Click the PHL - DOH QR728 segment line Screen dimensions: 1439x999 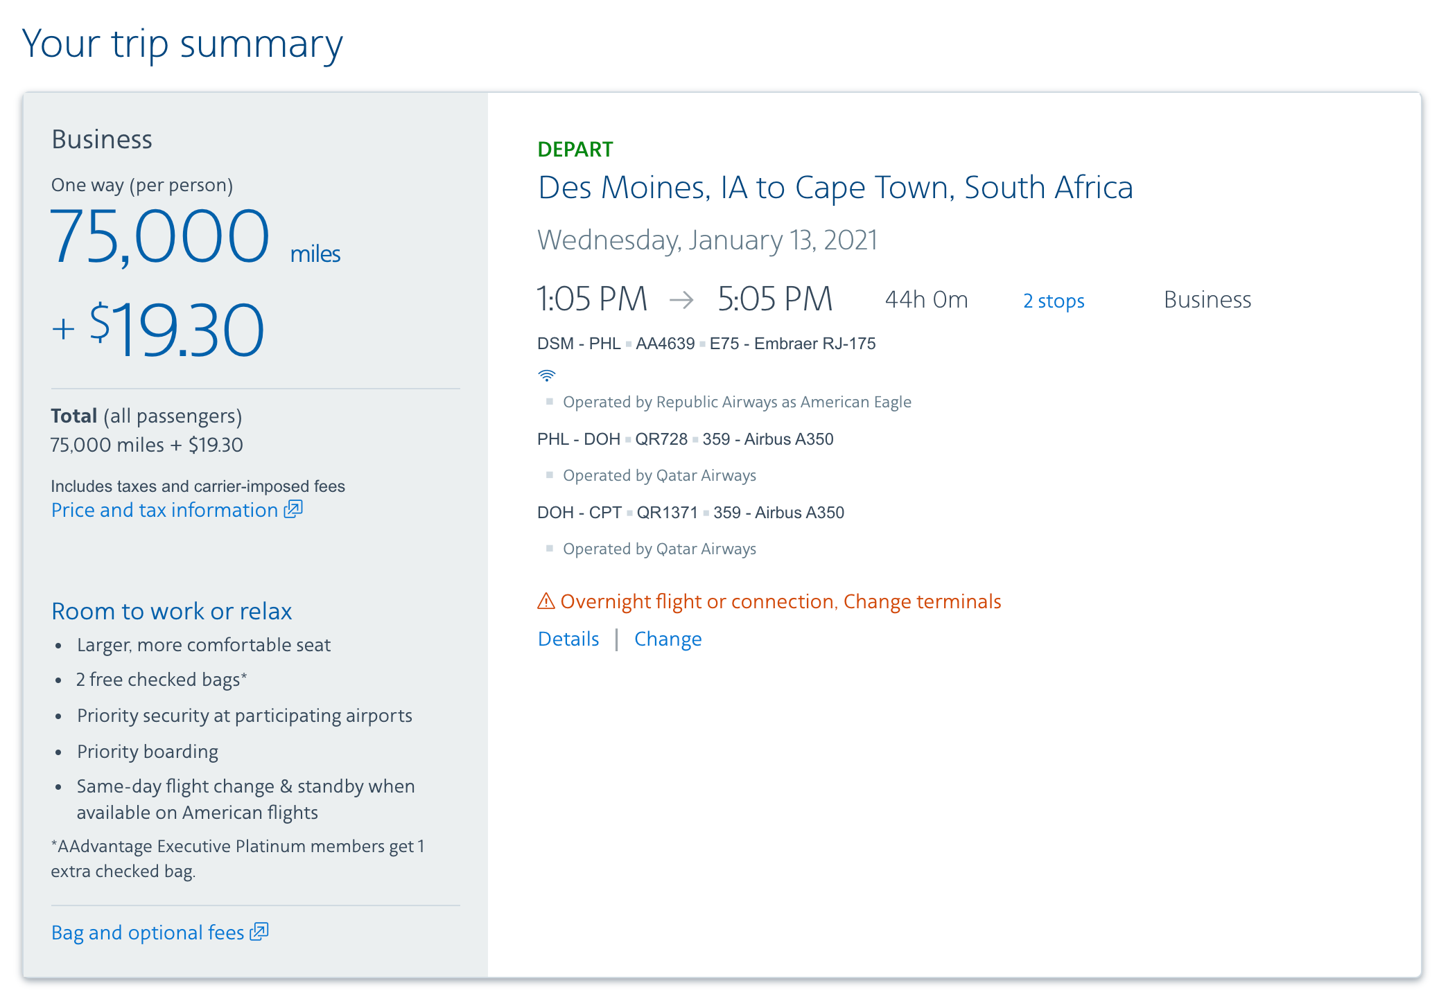coord(685,439)
